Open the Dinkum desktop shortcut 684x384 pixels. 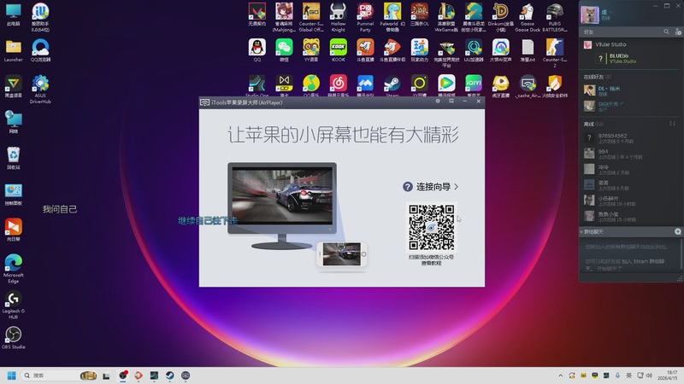tap(500, 17)
